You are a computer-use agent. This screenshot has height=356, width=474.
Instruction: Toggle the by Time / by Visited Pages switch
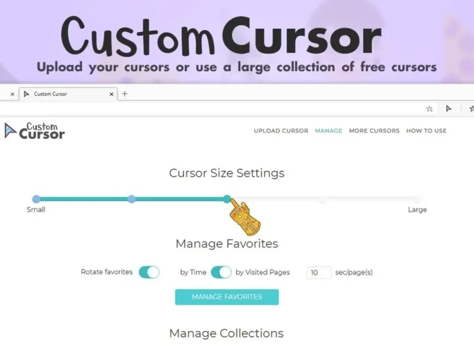tap(221, 272)
